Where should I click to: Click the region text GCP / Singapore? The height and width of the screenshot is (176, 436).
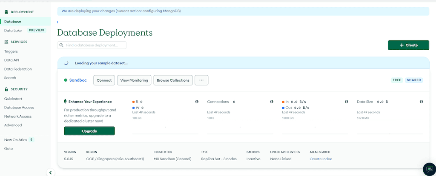[115, 159]
